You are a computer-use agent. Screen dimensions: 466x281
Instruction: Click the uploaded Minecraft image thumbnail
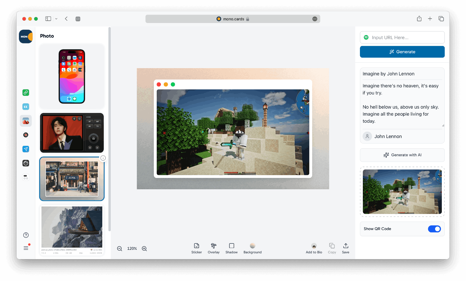402,192
